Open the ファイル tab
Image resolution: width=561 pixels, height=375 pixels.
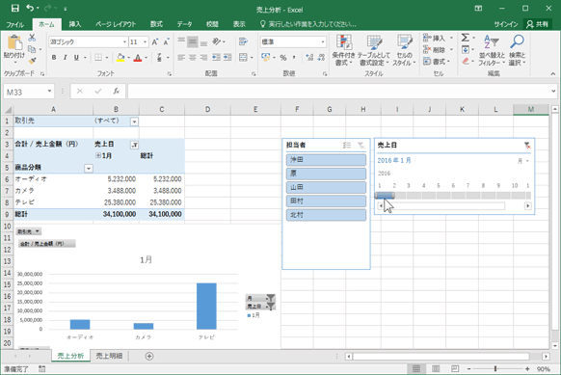tap(15, 24)
